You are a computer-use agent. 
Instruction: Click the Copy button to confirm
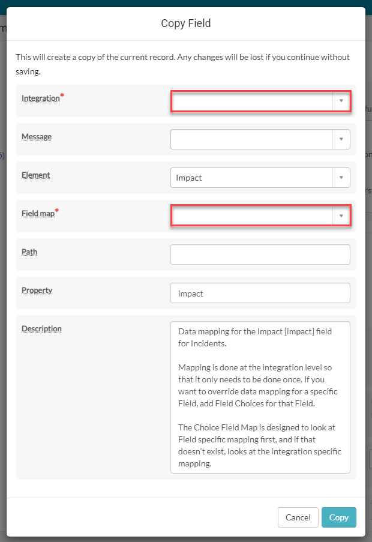pyautogui.click(x=338, y=517)
